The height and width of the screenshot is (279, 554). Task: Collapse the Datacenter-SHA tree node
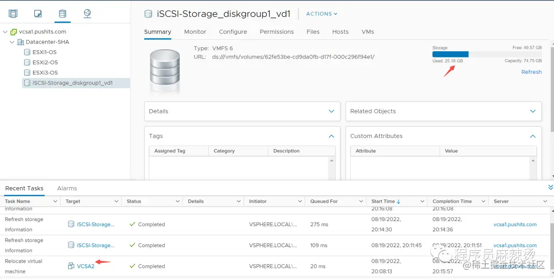click(12, 42)
